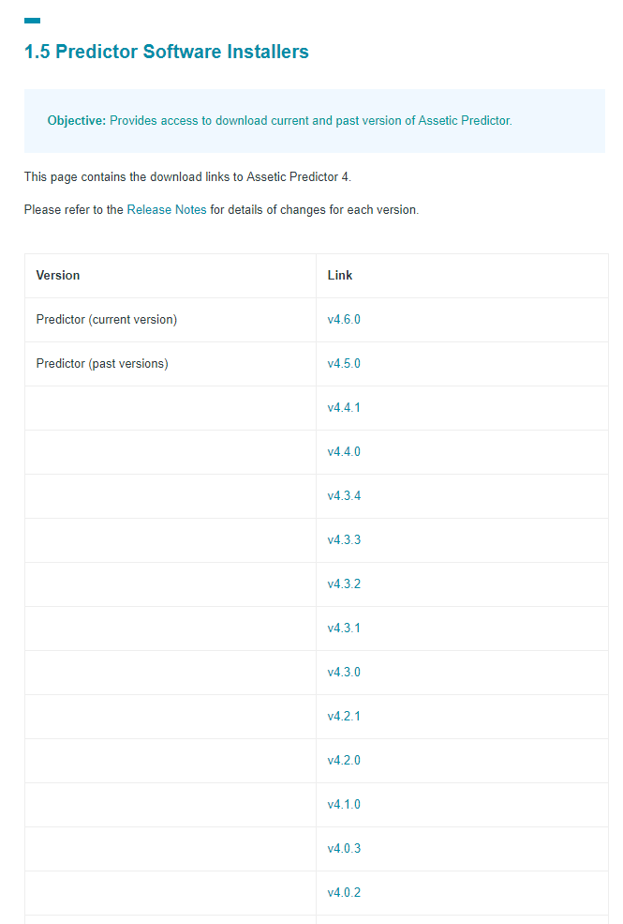623x924 pixels.
Task: Select the v4.0.2 installer link
Action: (x=344, y=893)
